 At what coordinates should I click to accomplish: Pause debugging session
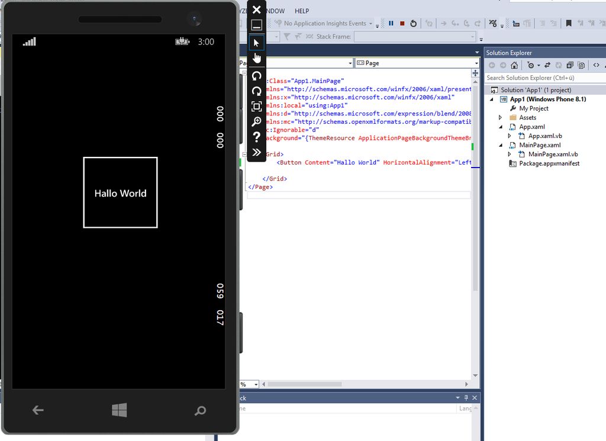[391, 24]
